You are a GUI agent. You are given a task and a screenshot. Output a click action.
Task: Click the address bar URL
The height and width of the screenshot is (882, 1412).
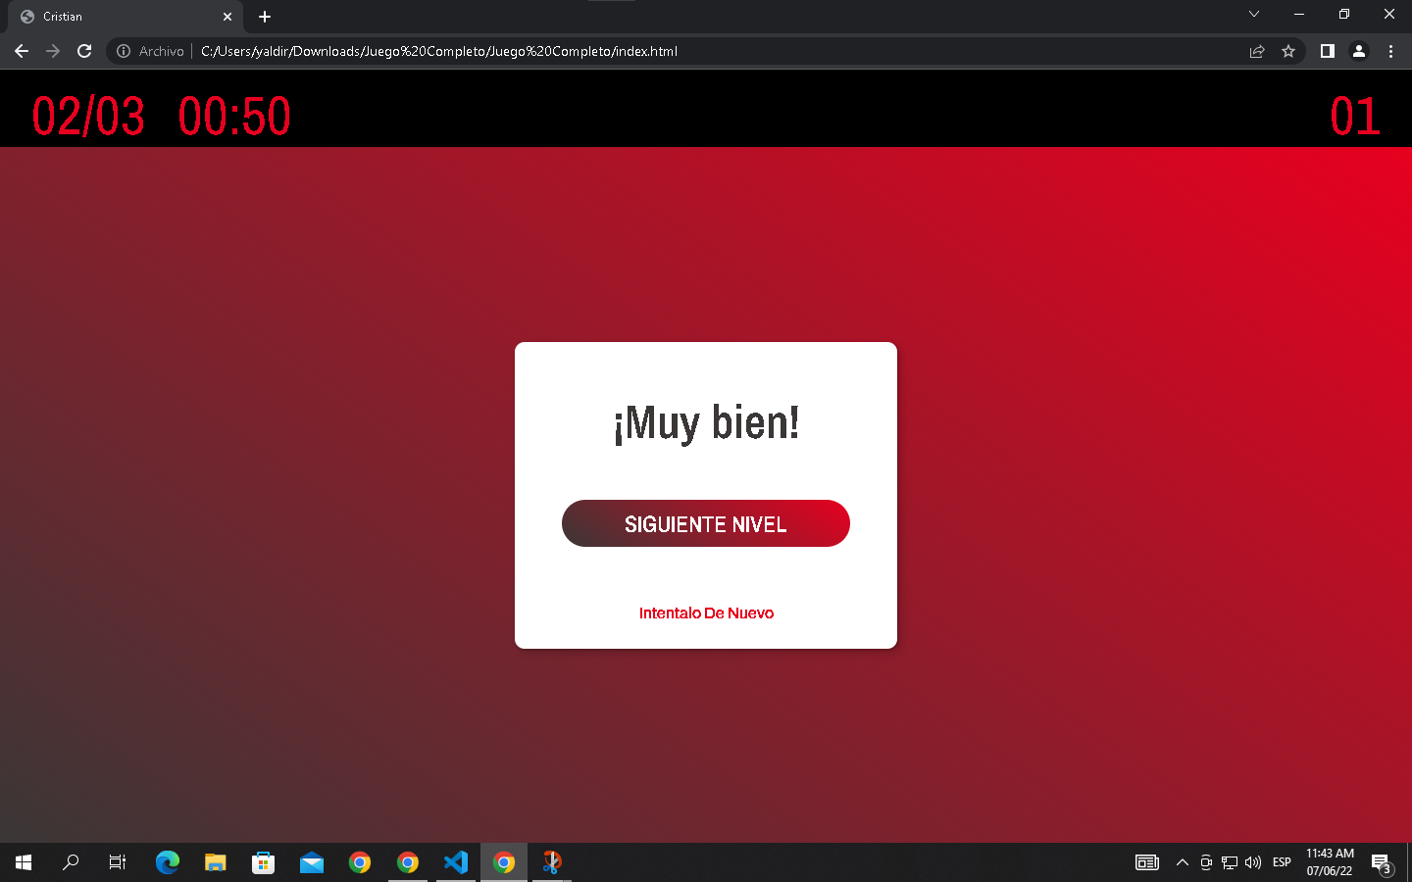(439, 51)
